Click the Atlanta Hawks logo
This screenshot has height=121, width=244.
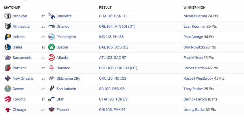[x=52, y=58]
